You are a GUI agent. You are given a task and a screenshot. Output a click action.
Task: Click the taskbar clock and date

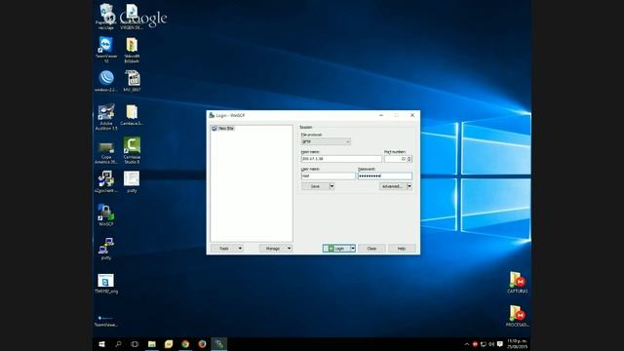pyautogui.click(x=517, y=344)
